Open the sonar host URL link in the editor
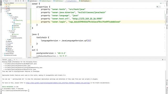 tap(87, 19)
